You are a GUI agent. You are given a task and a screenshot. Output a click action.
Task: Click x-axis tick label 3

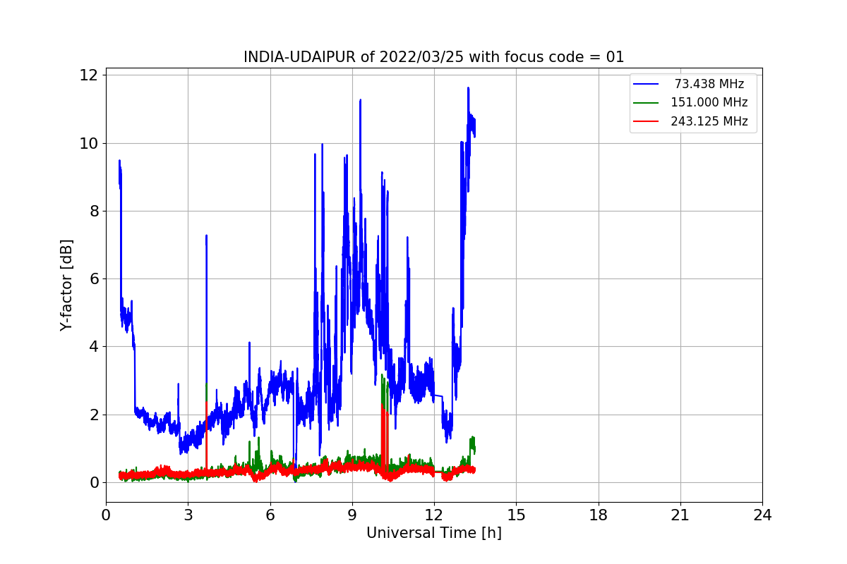tap(188, 515)
